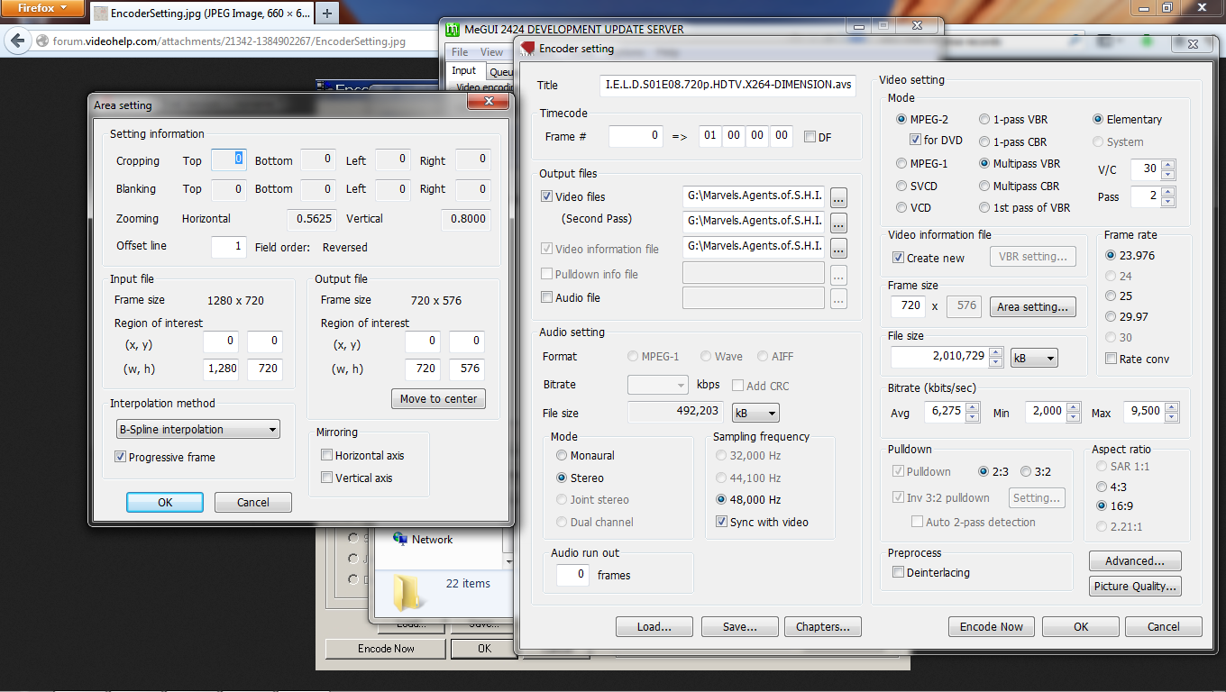Click the Audio run out frames field
Image resolution: width=1226 pixels, height=692 pixels.
tap(572, 574)
